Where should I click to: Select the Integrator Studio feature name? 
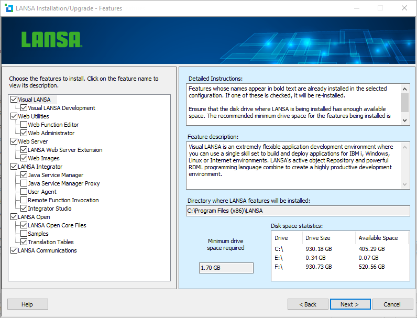click(49, 209)
